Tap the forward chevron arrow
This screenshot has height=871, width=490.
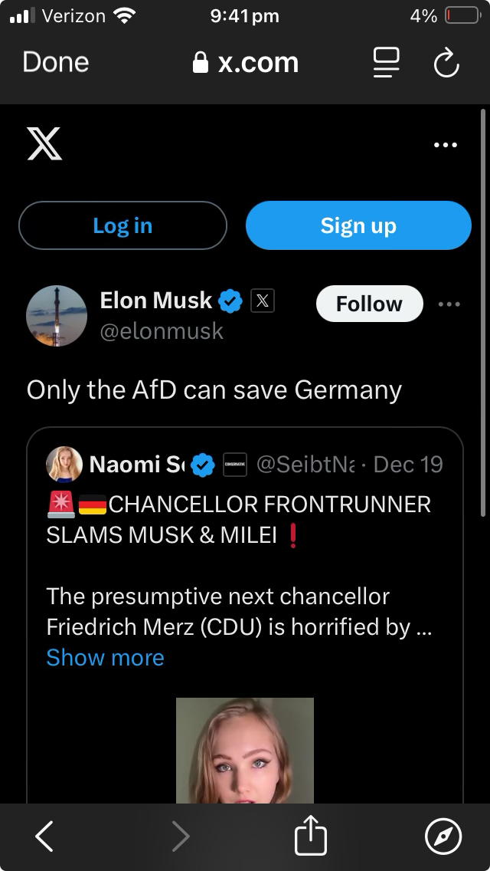[x=181, y=836]
